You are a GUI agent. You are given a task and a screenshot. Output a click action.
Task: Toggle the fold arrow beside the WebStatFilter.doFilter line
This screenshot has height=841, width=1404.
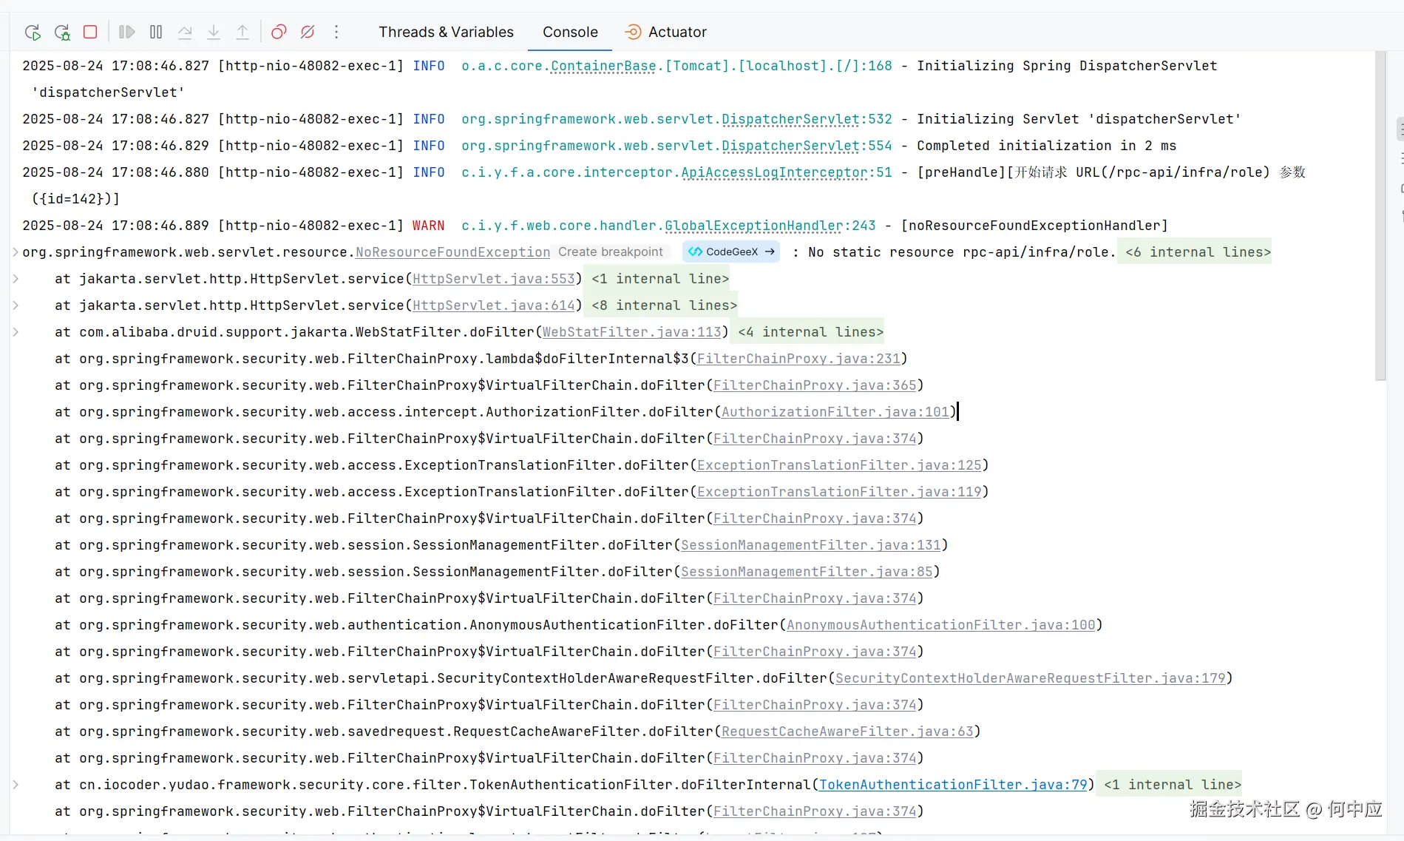coord(16,332)
